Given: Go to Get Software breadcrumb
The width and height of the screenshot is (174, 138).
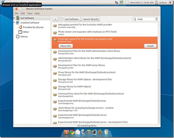Looking at the screenshot, I should [x=72, y=19].
